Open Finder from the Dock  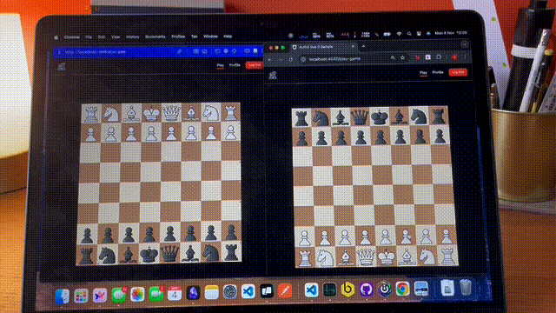tap(63, 296)
